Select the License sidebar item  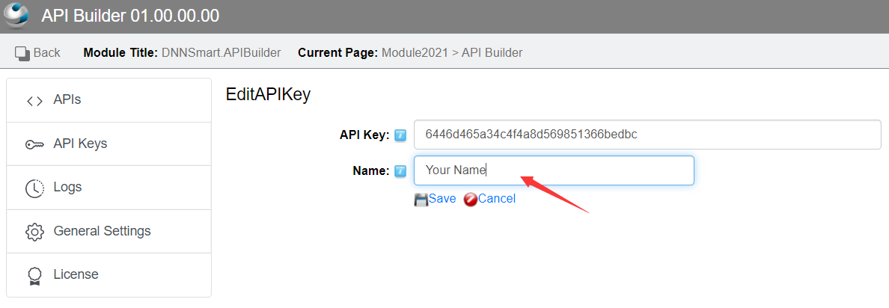[x=109, y=274]
